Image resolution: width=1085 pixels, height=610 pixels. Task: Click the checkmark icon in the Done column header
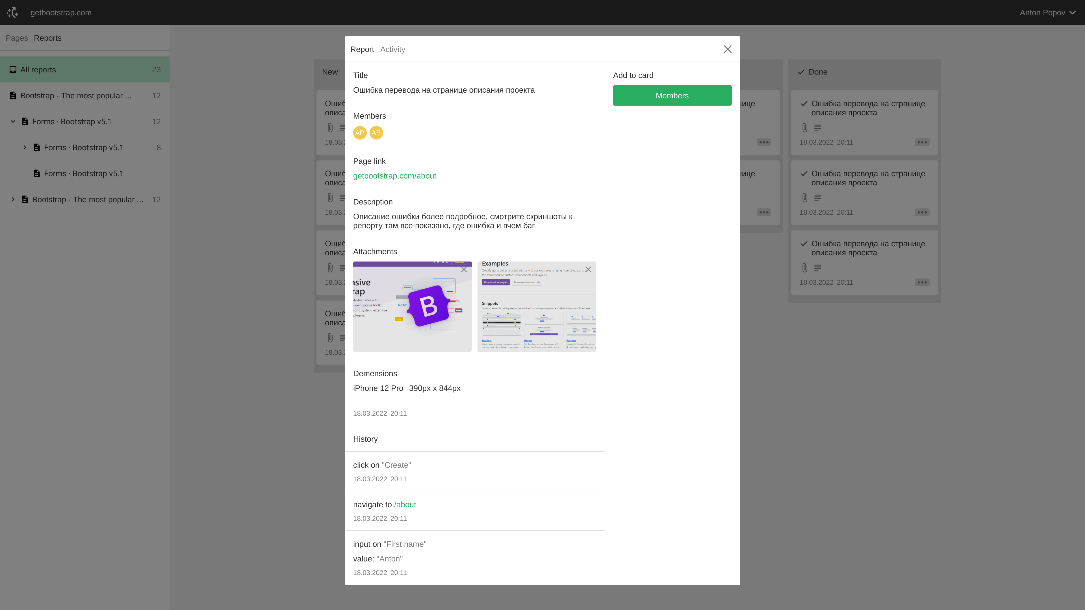[x=801, y=71]
